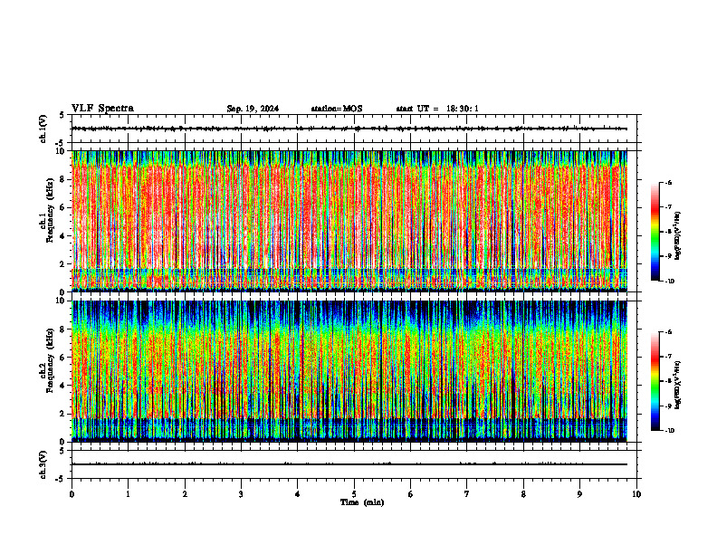Click the ch.1 color bar log(PSD) label

pyautogui.click(x=678, y=236)
